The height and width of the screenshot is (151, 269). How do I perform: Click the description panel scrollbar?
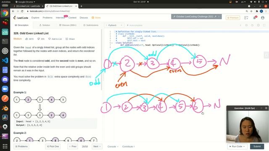pos(102,60)
